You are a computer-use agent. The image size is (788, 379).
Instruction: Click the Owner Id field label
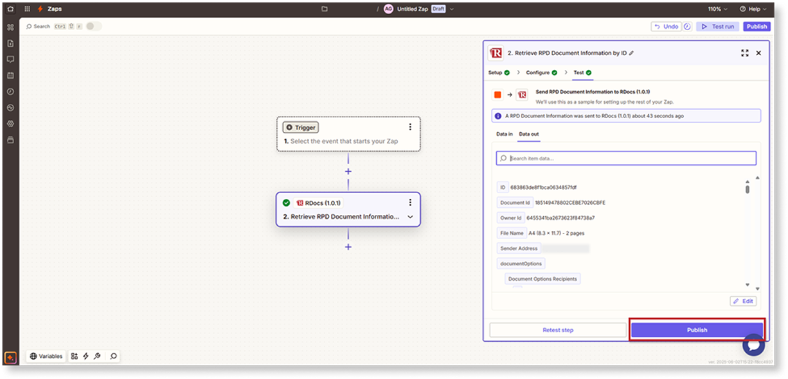pos(511,217)
